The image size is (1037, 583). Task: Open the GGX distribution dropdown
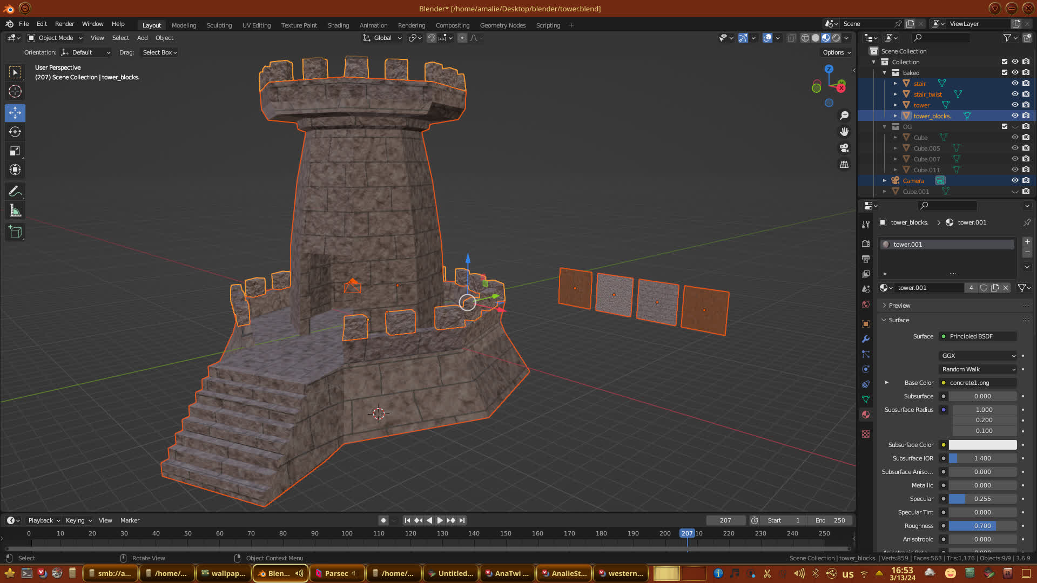[978, 356]
